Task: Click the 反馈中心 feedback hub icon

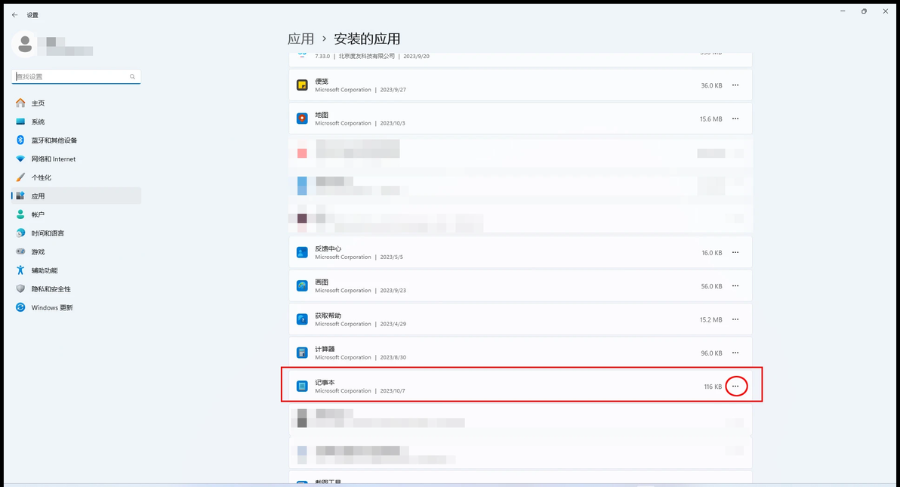Action: [302, 252]
